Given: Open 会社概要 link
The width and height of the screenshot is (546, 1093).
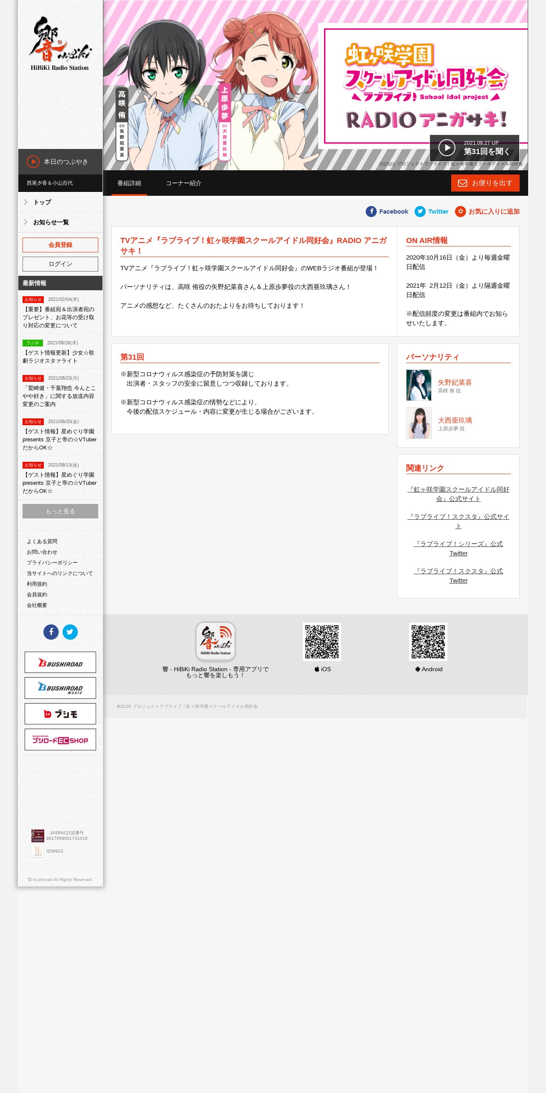Looking at the screenshot, I should click(x=37, y=605).
